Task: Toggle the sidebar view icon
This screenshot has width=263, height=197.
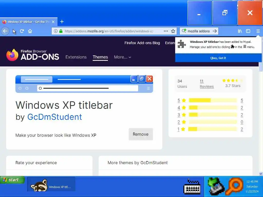Action: point(248,31)
